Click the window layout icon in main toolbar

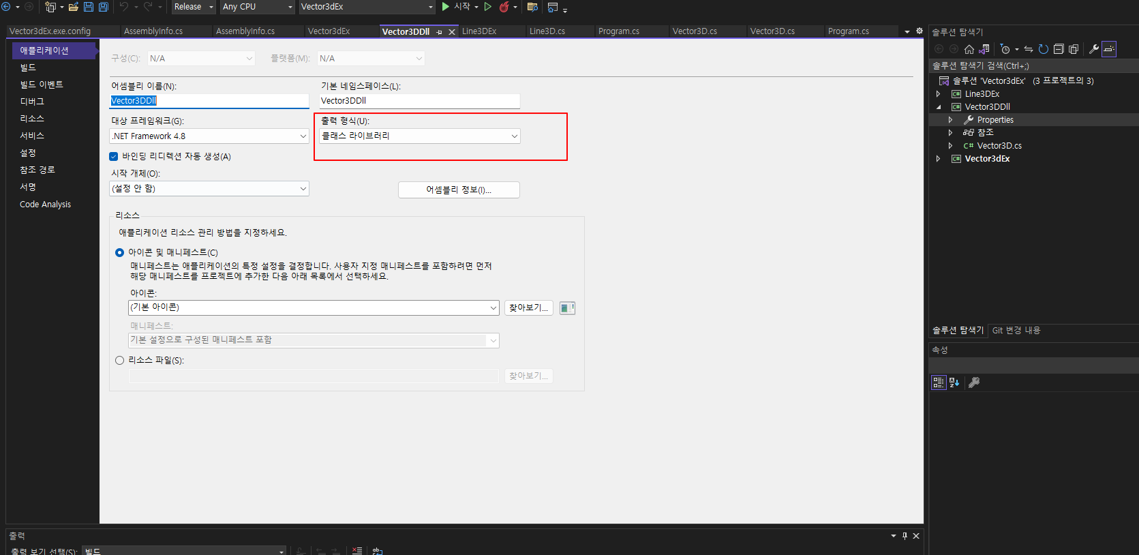point(553,7)
